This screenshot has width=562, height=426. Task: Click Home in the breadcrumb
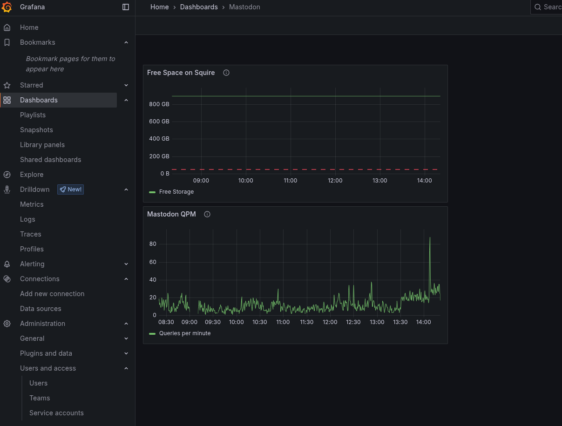pyautogui.click(x=159, y=7)
